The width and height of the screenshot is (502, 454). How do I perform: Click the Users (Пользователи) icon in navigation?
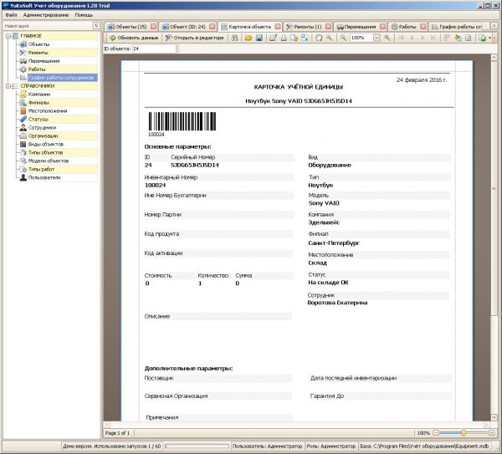[x=22, y=177]
